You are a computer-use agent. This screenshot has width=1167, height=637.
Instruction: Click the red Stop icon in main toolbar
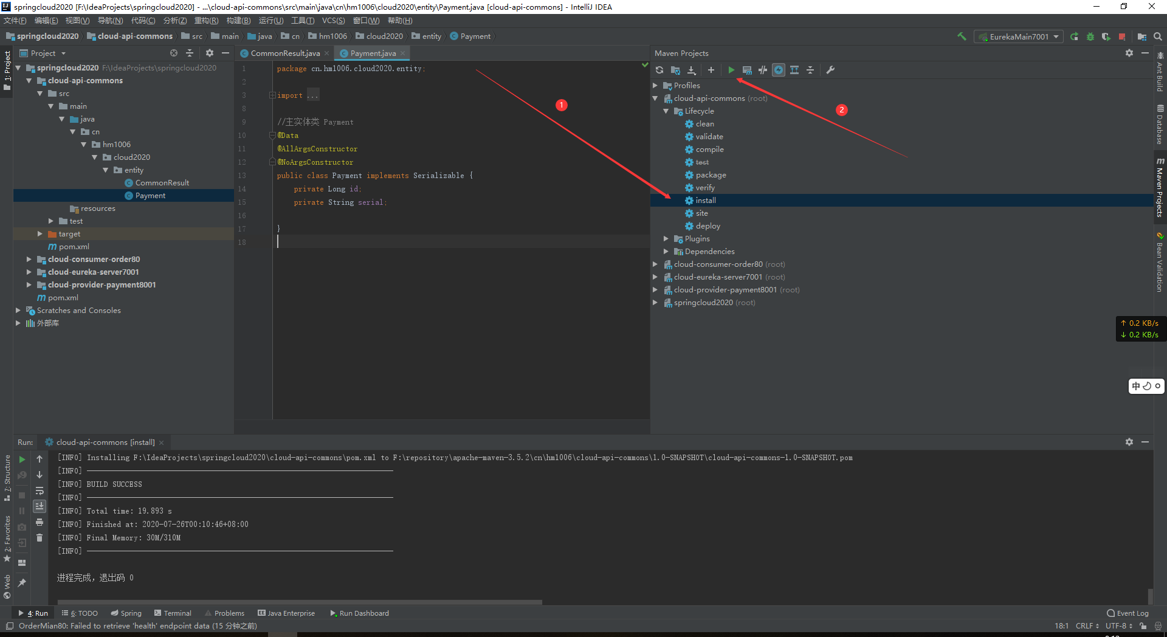pyautogui.click(x=1122, y=36)
